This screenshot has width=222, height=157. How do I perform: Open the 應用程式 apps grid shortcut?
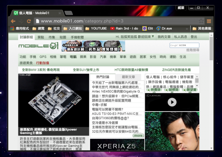coord(20,28)
